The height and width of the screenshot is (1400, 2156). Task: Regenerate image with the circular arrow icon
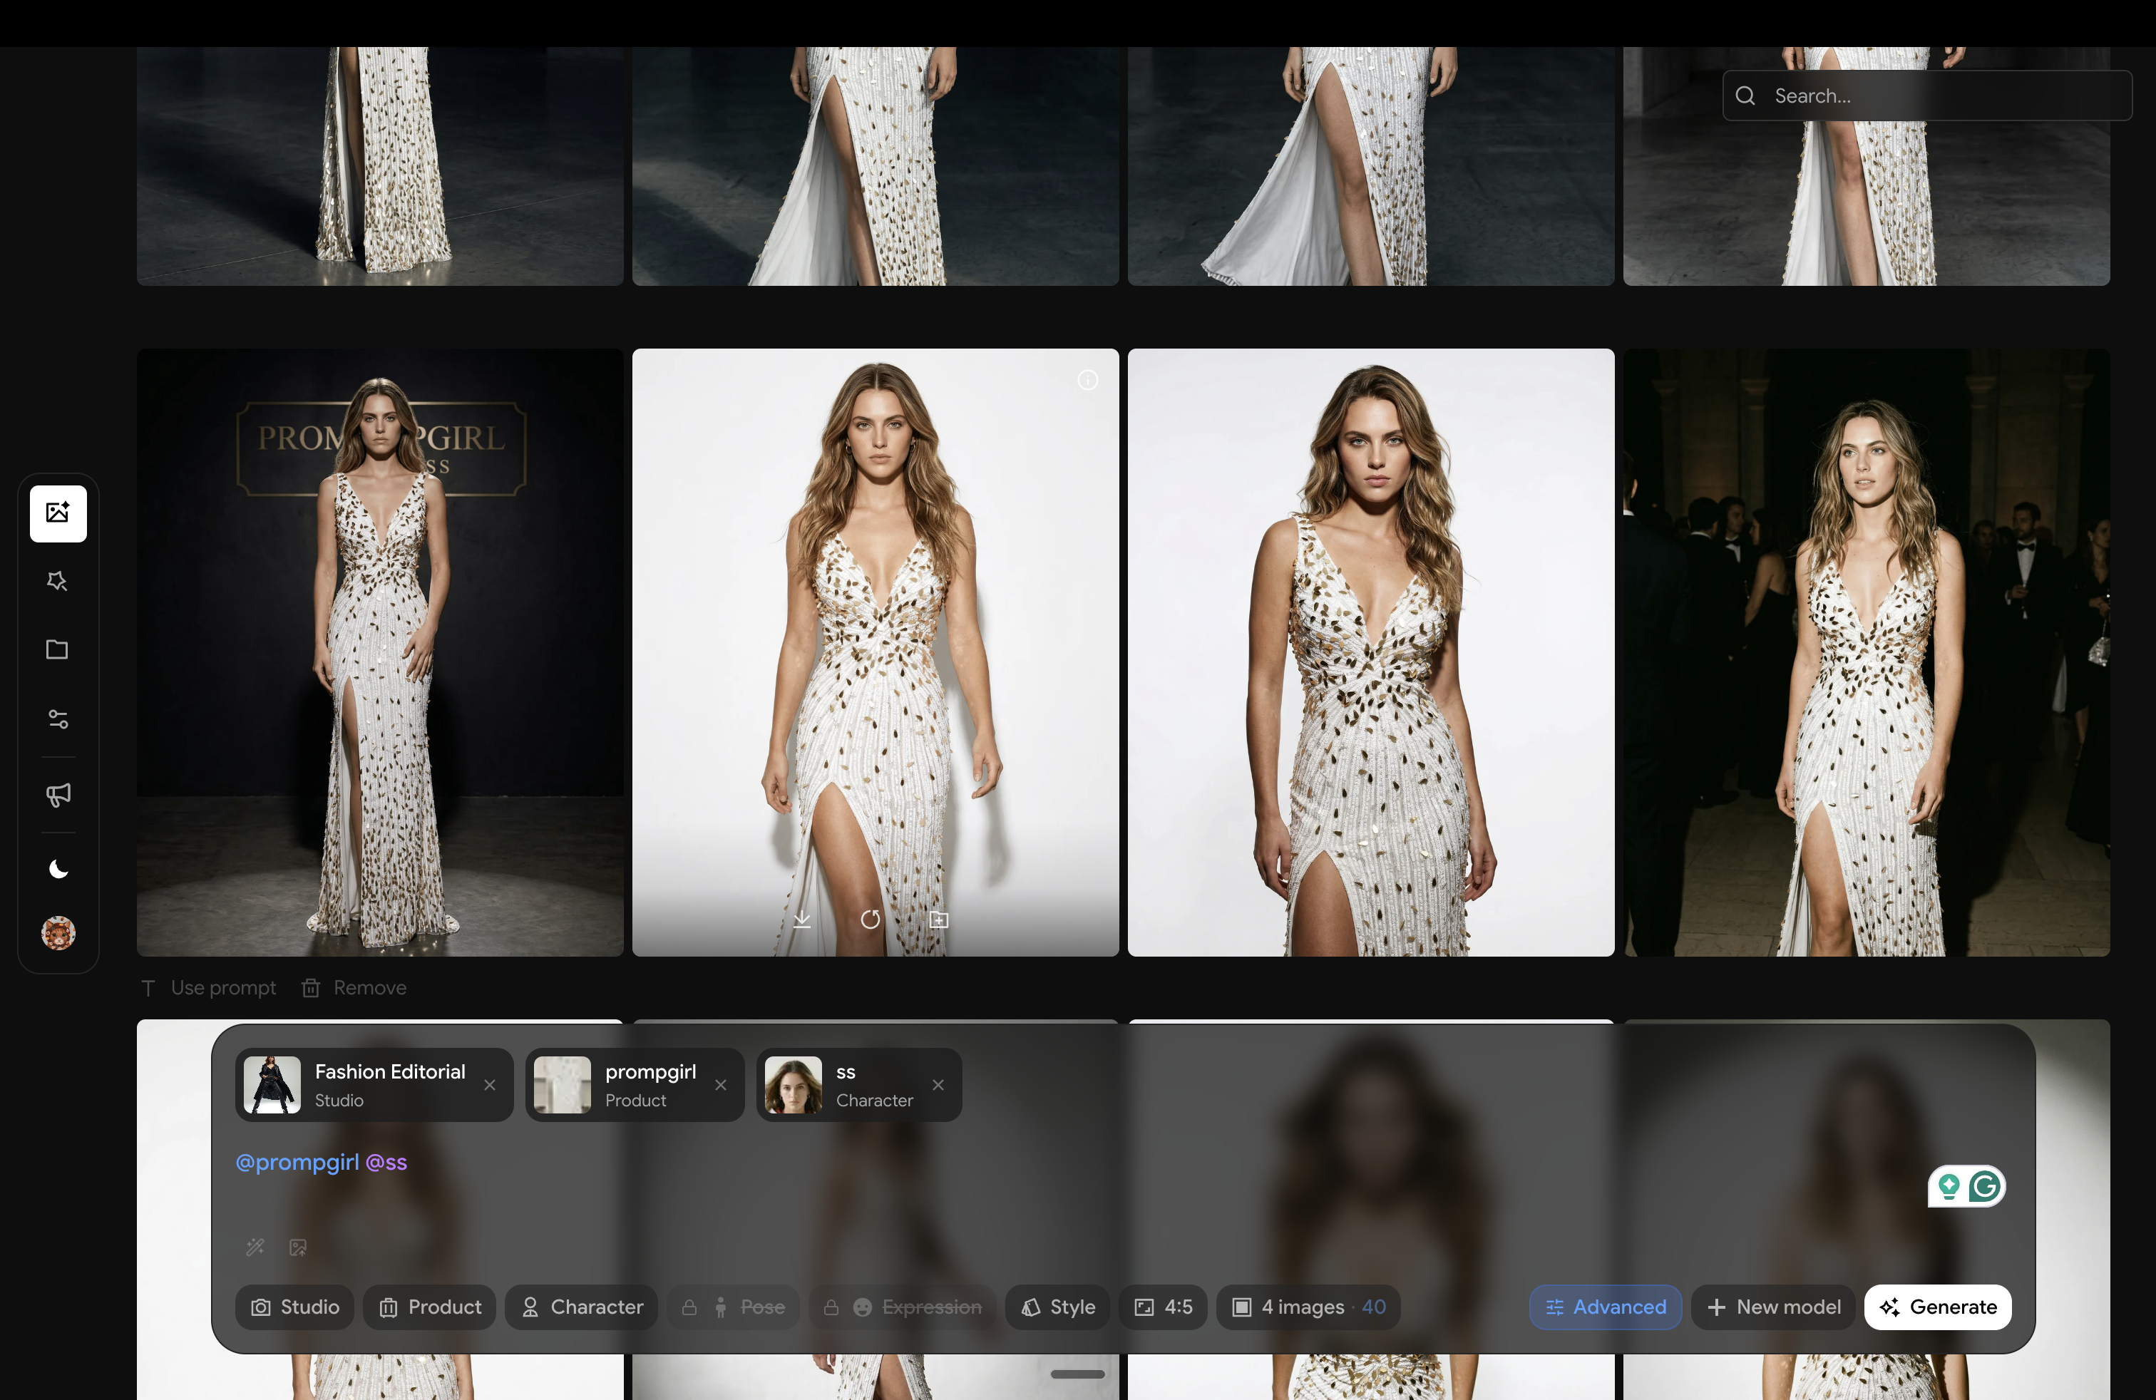(x=871, y=920)
